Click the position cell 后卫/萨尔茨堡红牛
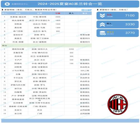This screenshot has height=123, width=140. click(39, 20)
